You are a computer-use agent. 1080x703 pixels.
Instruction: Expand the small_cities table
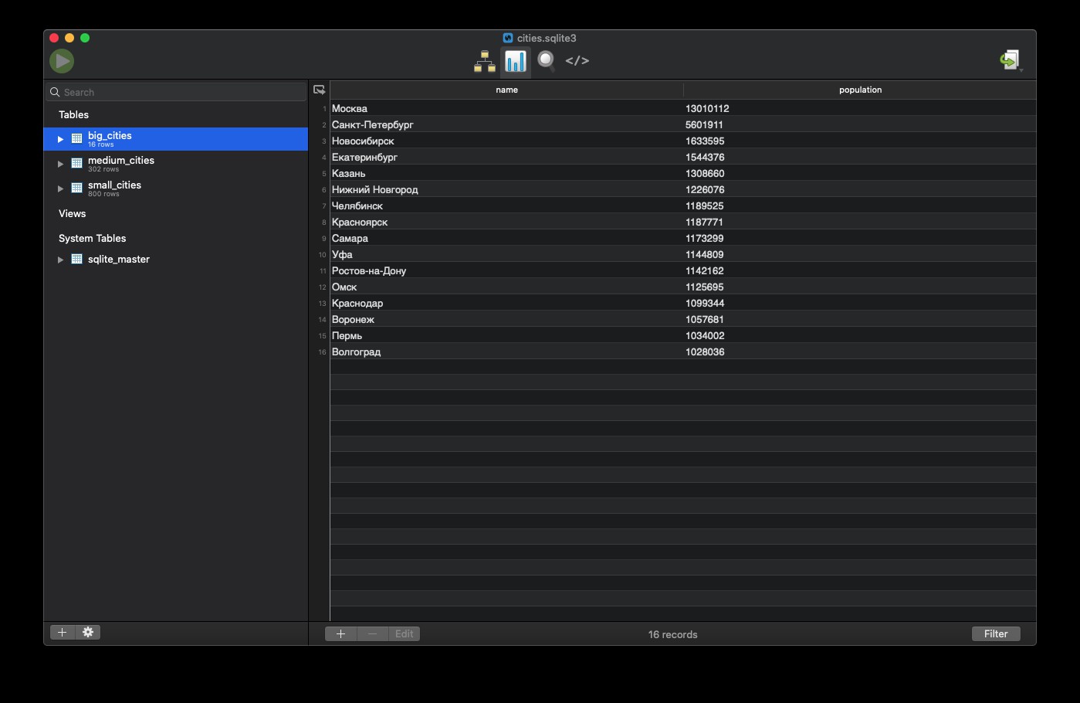click(60, 188)
